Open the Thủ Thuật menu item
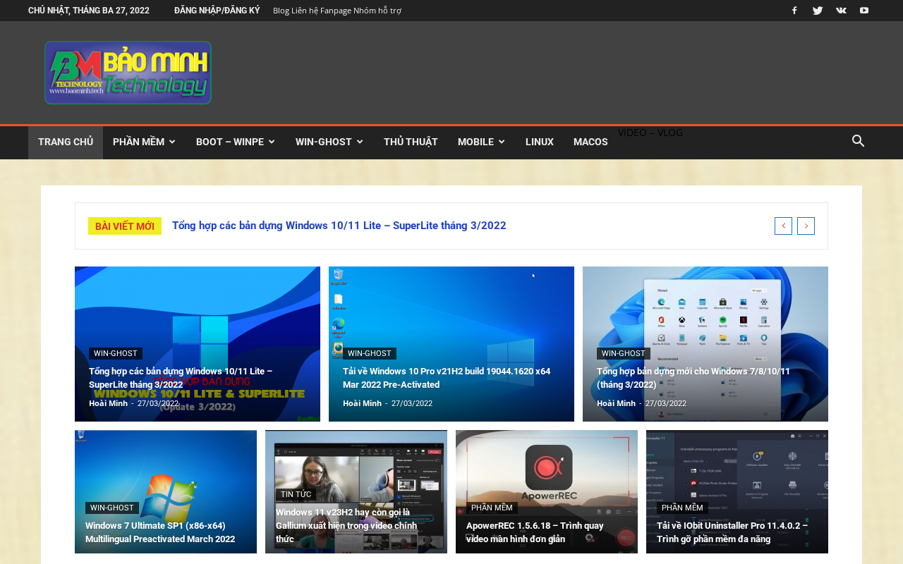Image resolution: width=903 pixels, height=564 pixels. point(411,142)
